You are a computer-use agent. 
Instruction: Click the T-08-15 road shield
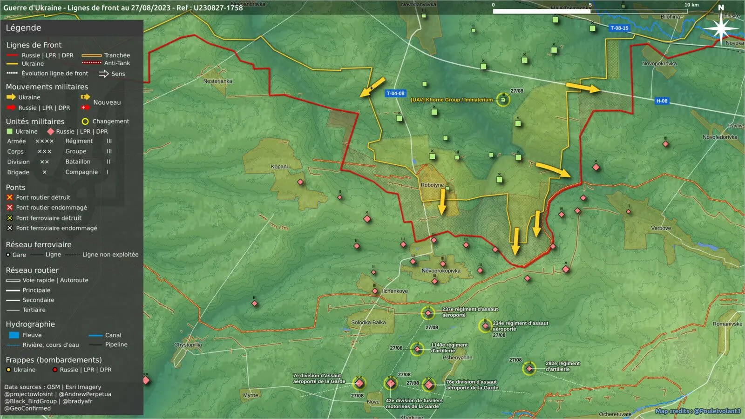(619, 28)
